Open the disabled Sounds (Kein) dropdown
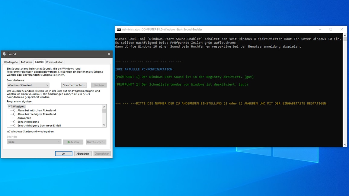The image size is (349, 196). [x=34, y=142]
